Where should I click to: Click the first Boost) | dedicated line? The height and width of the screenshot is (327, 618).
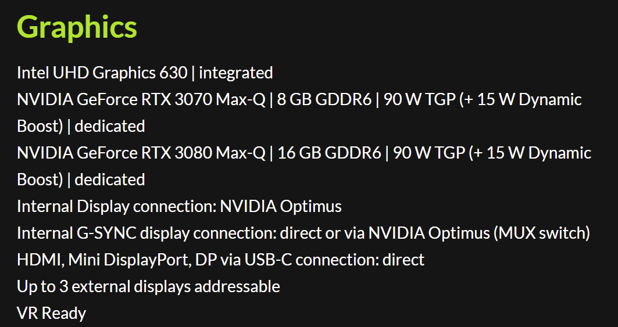tap(81, 127)
